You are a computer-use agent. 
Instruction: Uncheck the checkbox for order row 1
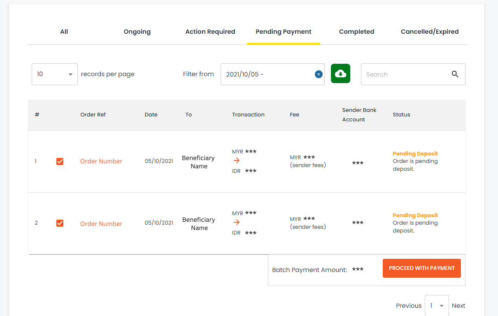click(60, 161)
